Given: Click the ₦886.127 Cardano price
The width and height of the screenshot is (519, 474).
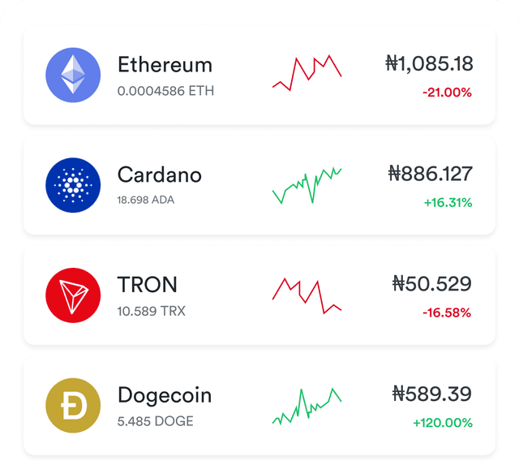Looking at the screenshot, I should 430,174.
